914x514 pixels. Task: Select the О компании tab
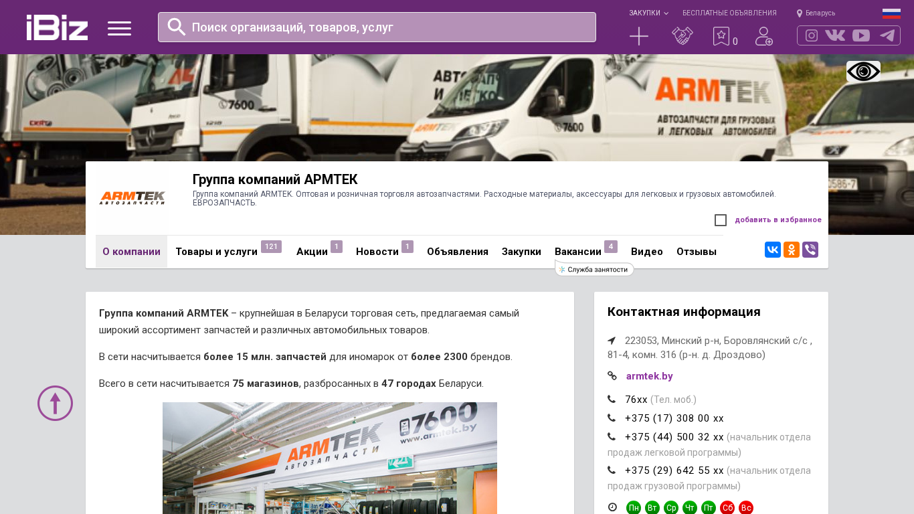coord(131,252)
